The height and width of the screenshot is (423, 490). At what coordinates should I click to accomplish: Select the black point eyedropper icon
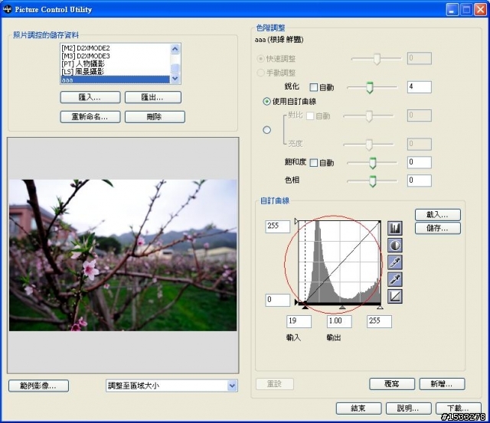[x=395, y=262]
